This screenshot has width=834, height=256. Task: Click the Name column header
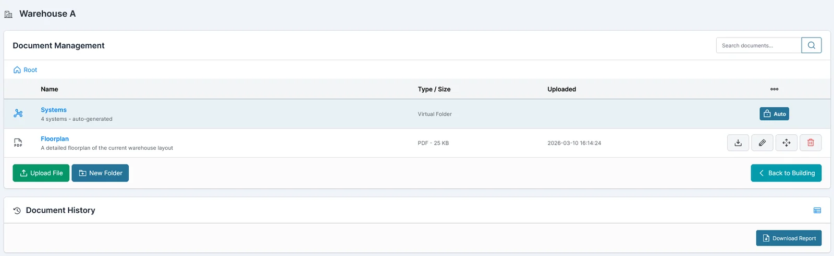tap(50, 89)
